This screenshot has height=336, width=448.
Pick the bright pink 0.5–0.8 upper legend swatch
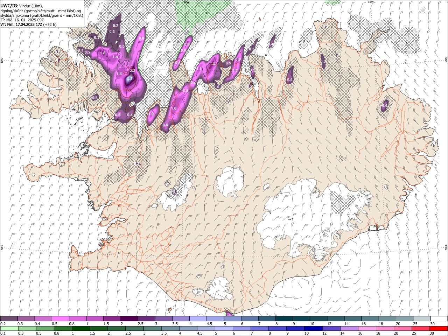[x=60, y=319]
